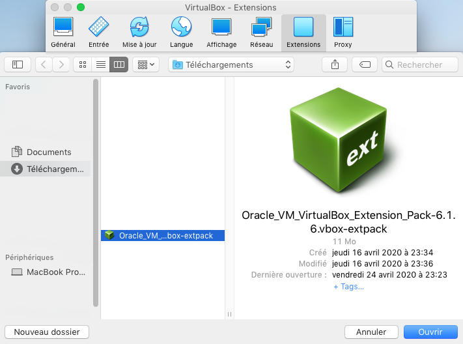Go forward with the right chevron
463x344 pixels.
click(x=61, y=64)
